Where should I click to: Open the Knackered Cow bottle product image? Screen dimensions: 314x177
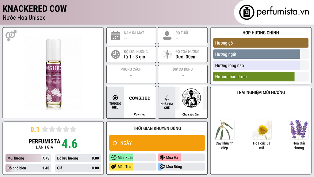(x=53, y=73)
